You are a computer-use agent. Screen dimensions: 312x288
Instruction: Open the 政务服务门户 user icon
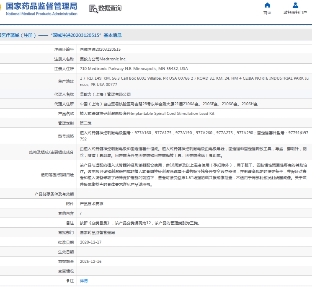(x=295, y=5)
